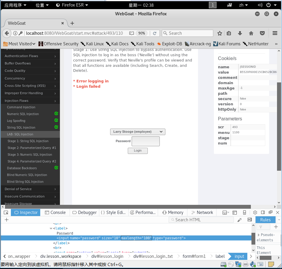This screenshot has height=269, width=282.
Task: Expand Pseudo-elements section in Rules
Action: tap(258, 235)
